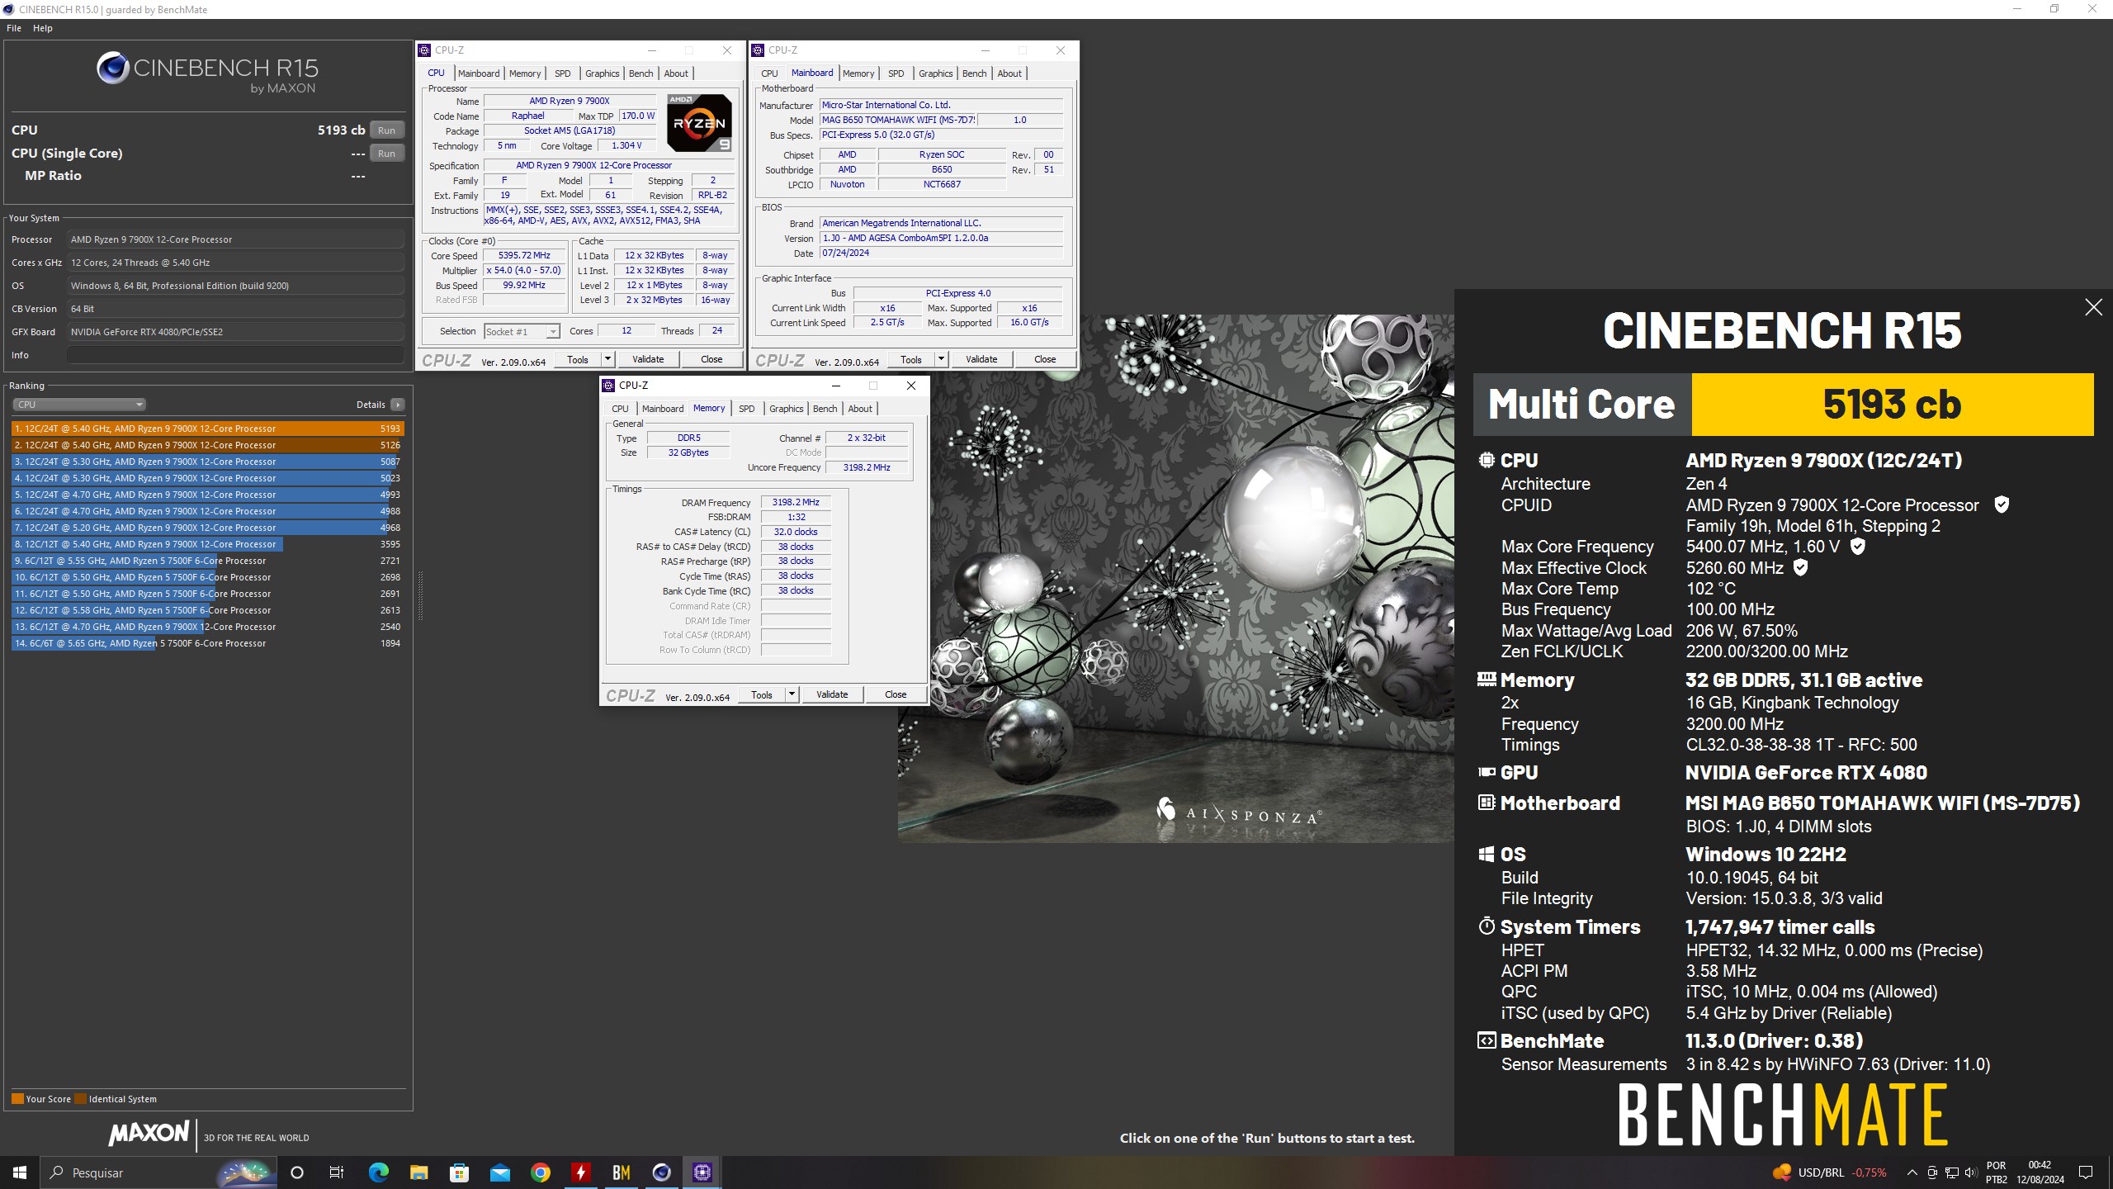Switch to BenchMate BM taskbar icon
Viewport: 2113px width, 1189px height.
tap(621, 1172)
